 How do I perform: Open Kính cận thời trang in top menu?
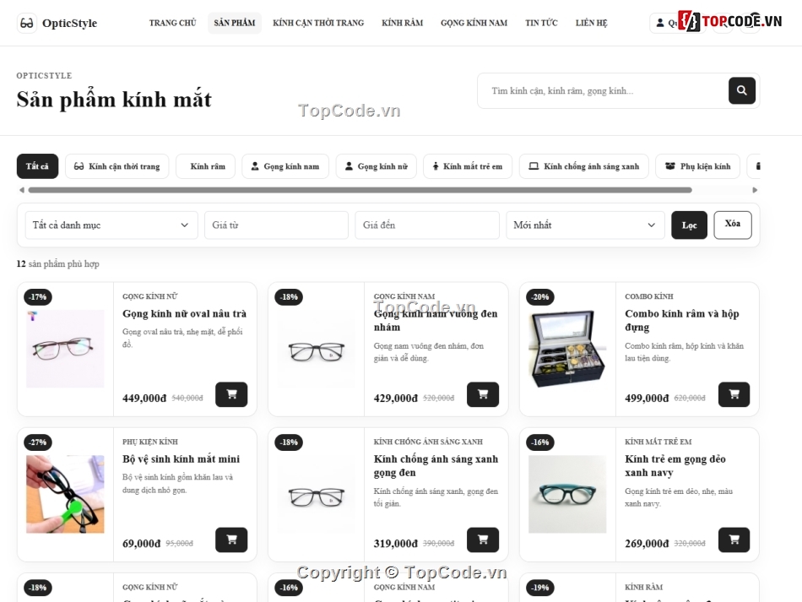coord(318,23)
